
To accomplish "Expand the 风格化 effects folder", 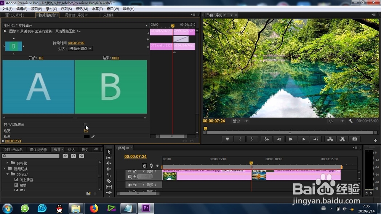I will (7, 163).
